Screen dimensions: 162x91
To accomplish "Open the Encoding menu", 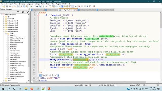I will [x=22, y=4].
